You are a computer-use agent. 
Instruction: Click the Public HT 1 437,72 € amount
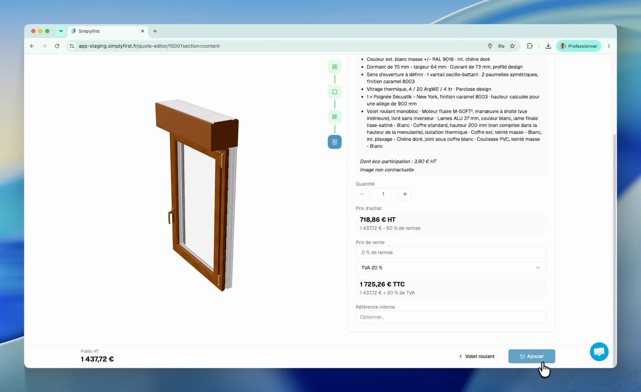tap(97, 359)
